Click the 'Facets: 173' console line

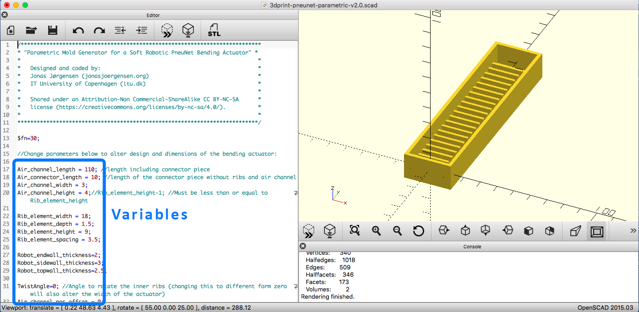(x=327, y=282)
